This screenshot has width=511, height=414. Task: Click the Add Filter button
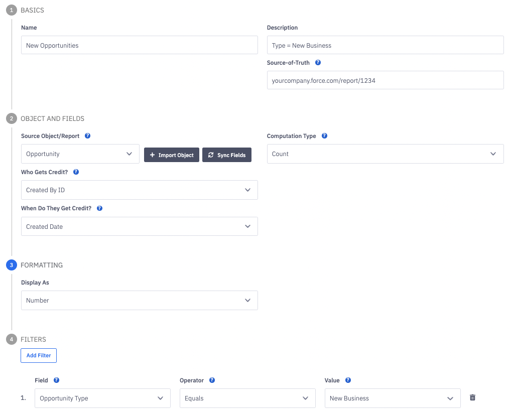click(x=39, y=356)
